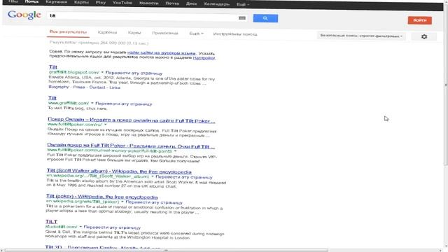Open Диск in the top black bar

pyautogui.click(x=191, y=3)
